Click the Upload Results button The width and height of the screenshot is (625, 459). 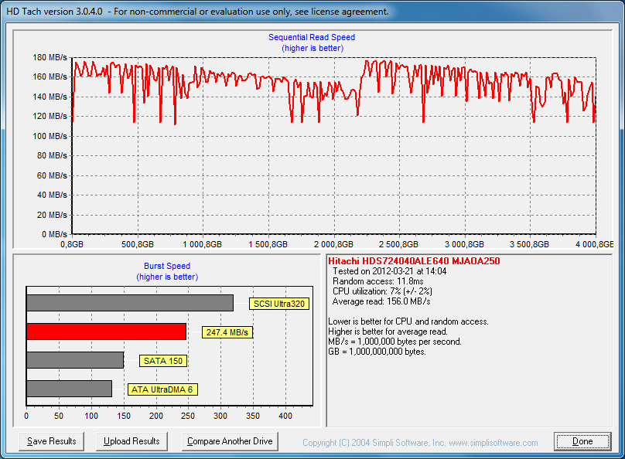pyautogui.click(x=131, y=441)
